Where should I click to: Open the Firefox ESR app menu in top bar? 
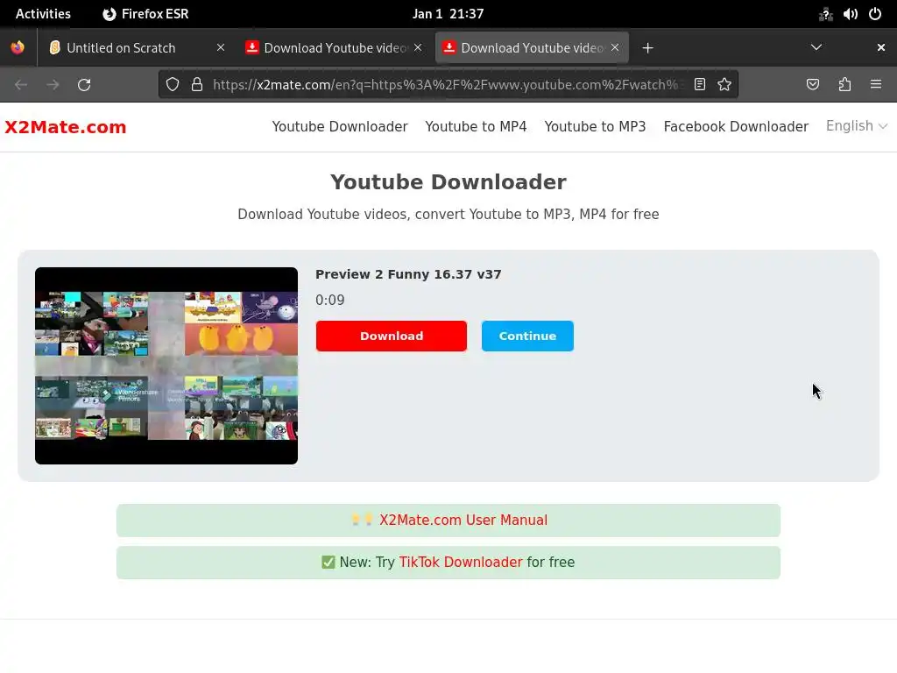point(145,14)
